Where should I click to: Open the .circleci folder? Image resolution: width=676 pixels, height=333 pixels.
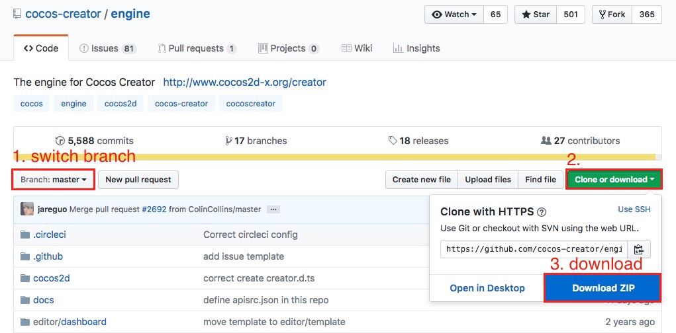50,235
